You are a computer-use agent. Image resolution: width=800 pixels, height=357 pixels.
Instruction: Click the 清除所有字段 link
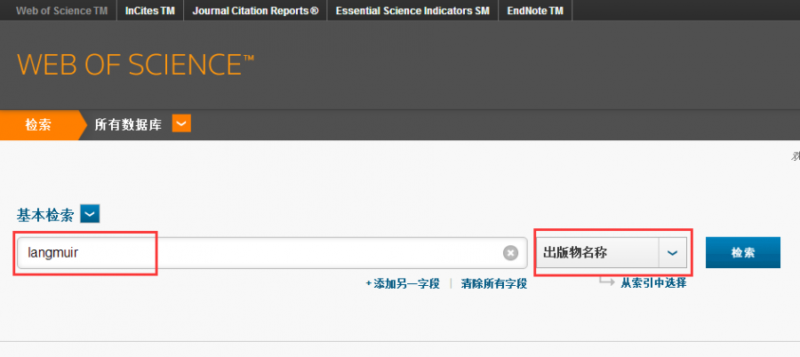pos(494,283)
